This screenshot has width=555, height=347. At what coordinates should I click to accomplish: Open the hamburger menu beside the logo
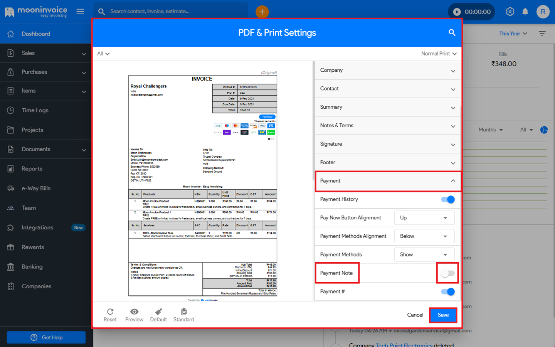(80, 12)
